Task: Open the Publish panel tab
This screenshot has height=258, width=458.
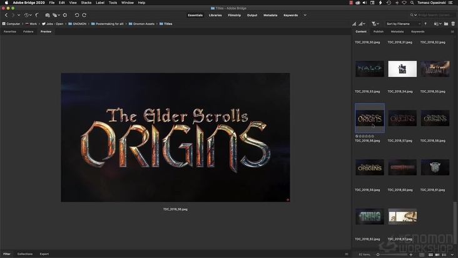Action: (379, 31)
